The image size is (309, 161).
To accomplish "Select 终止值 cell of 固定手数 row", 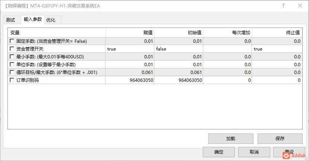I will [277, 41].
